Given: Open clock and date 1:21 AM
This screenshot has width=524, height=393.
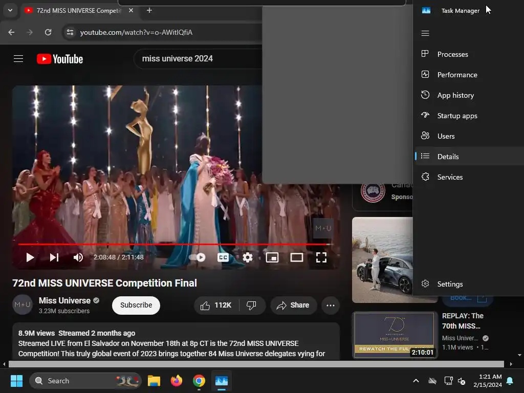Looking at the screenshot, I should pos(488,381).
